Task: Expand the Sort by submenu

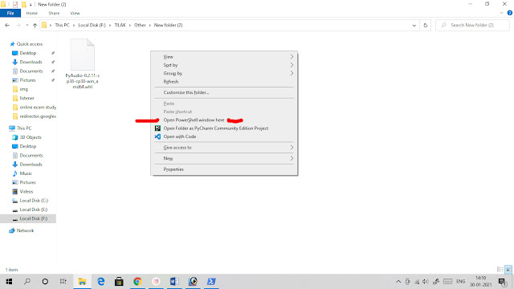Action: tap(224, 65)
